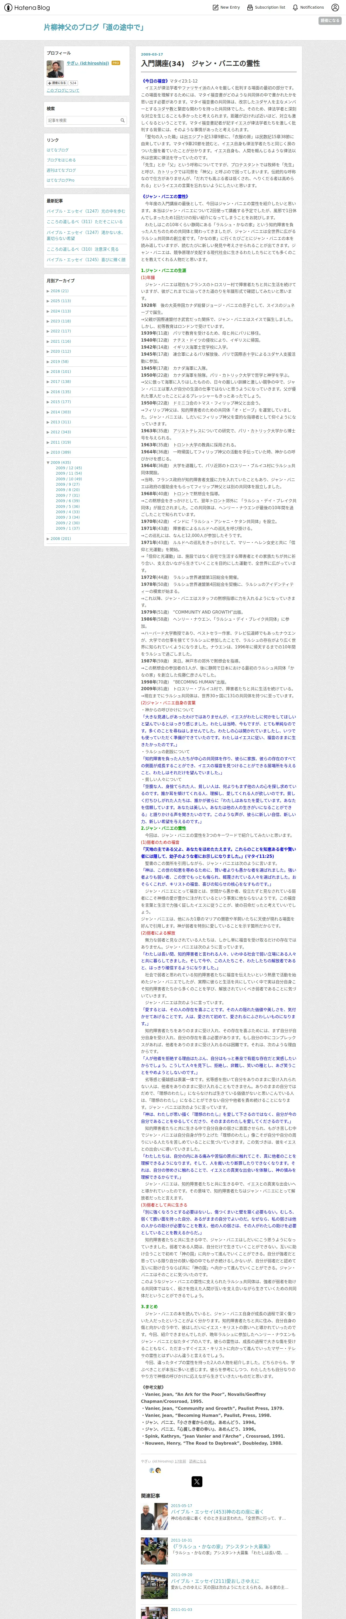The image size is (346, 1619).
Task: Expand the 2023 (118) archive triangle
Action: 48,321
